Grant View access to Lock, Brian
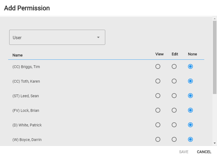The image size is (217, 158). click(158, 110)
